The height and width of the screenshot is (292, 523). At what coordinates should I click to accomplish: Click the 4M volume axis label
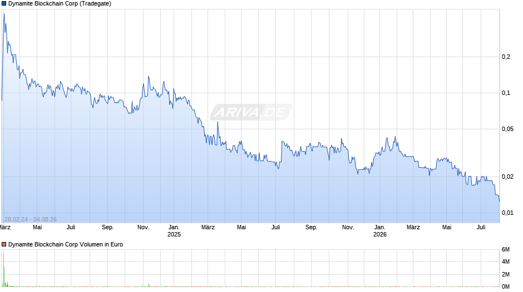[x=506, y=261]
